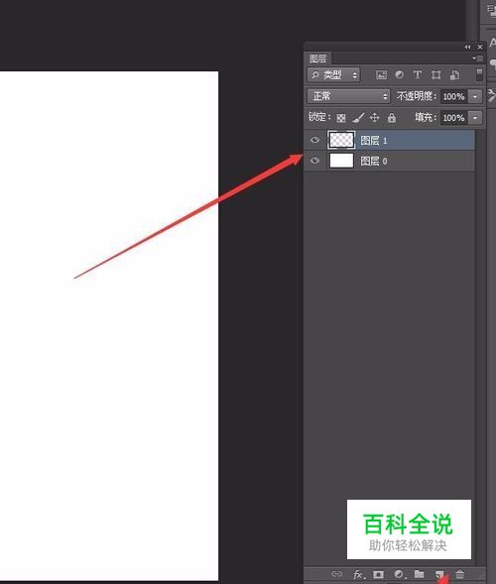Select the 图层 tab

[x=317, y=58]
